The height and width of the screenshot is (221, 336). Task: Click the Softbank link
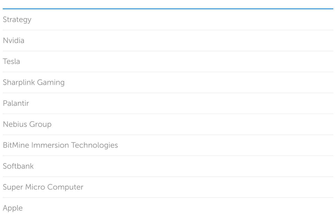click(x=18, y=166)
